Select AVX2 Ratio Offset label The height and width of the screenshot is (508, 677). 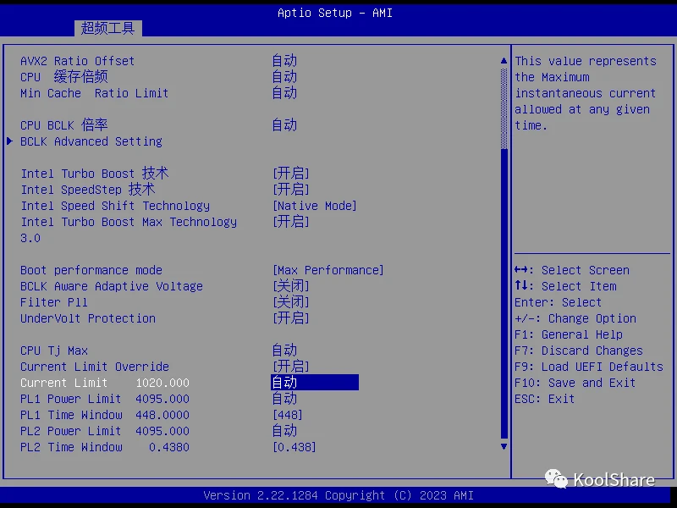pyautogui.click(x=77, y=61)
